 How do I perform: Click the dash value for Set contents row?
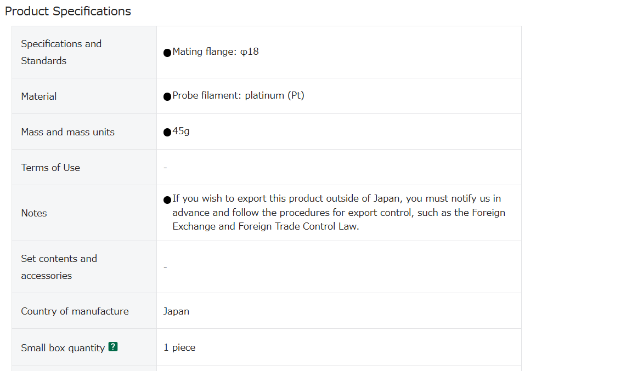click(x=165, y=267)
